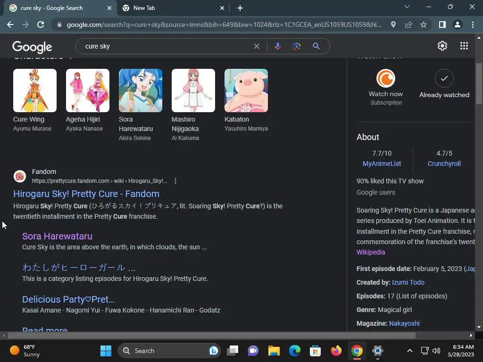Open Izumi Todo creator link
The image size is (483, 362).
pyautogui.click(x=408, y=282)
